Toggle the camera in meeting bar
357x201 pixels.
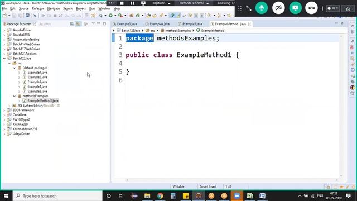pyautogui.click(x=278, y=8)
